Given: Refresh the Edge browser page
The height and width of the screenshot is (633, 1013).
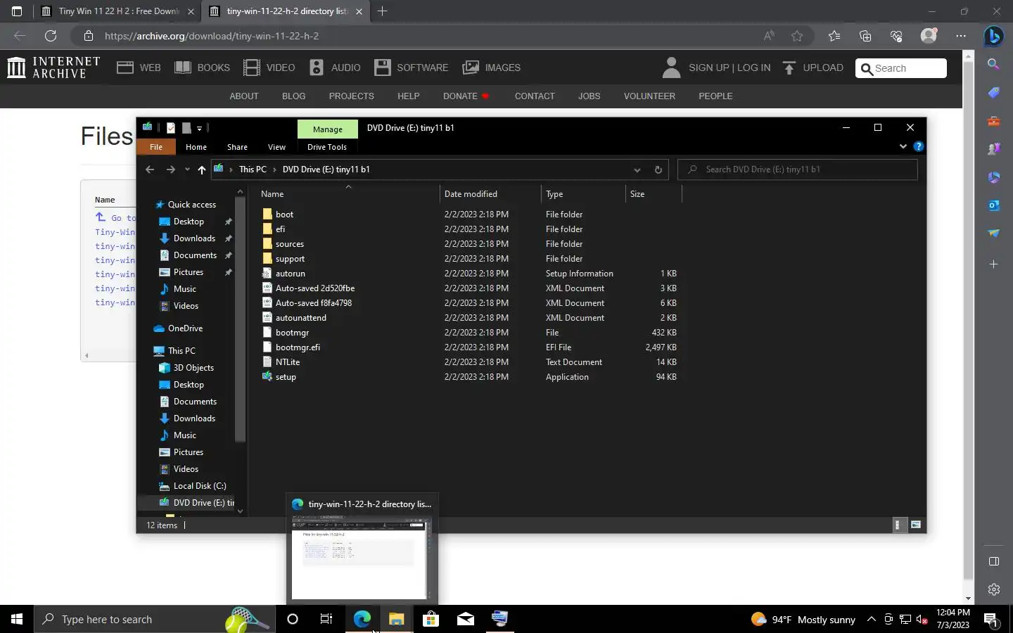Looking at the screenshot, I should point(51,36).
